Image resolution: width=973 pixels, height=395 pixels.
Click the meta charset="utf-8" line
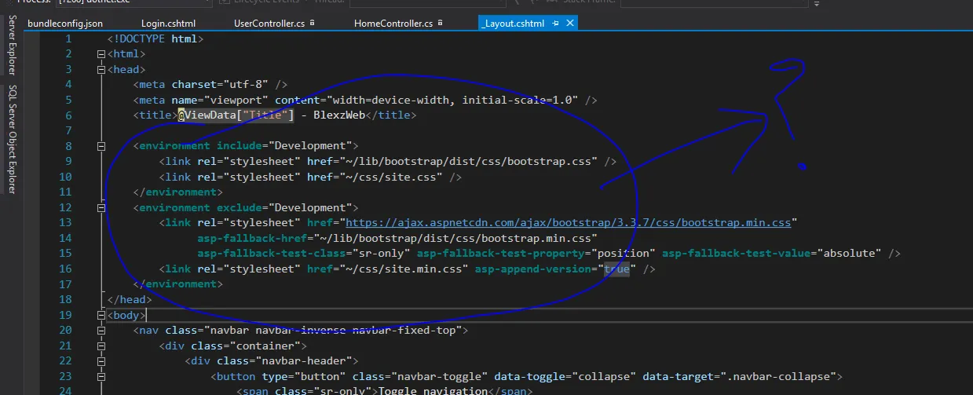tap(210, 85)
